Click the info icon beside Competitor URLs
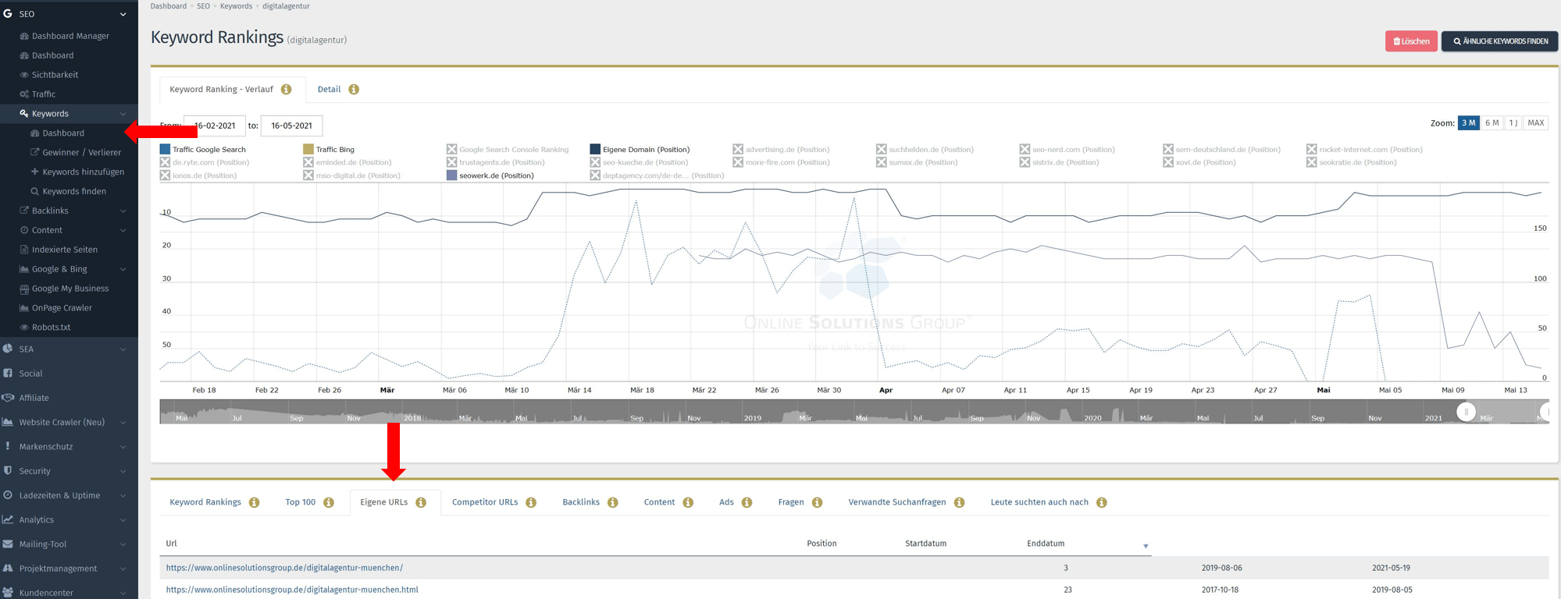Screen dimensions: 1561x599 531,502
